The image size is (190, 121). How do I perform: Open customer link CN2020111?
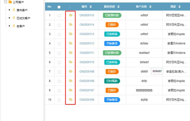[87, 53]
